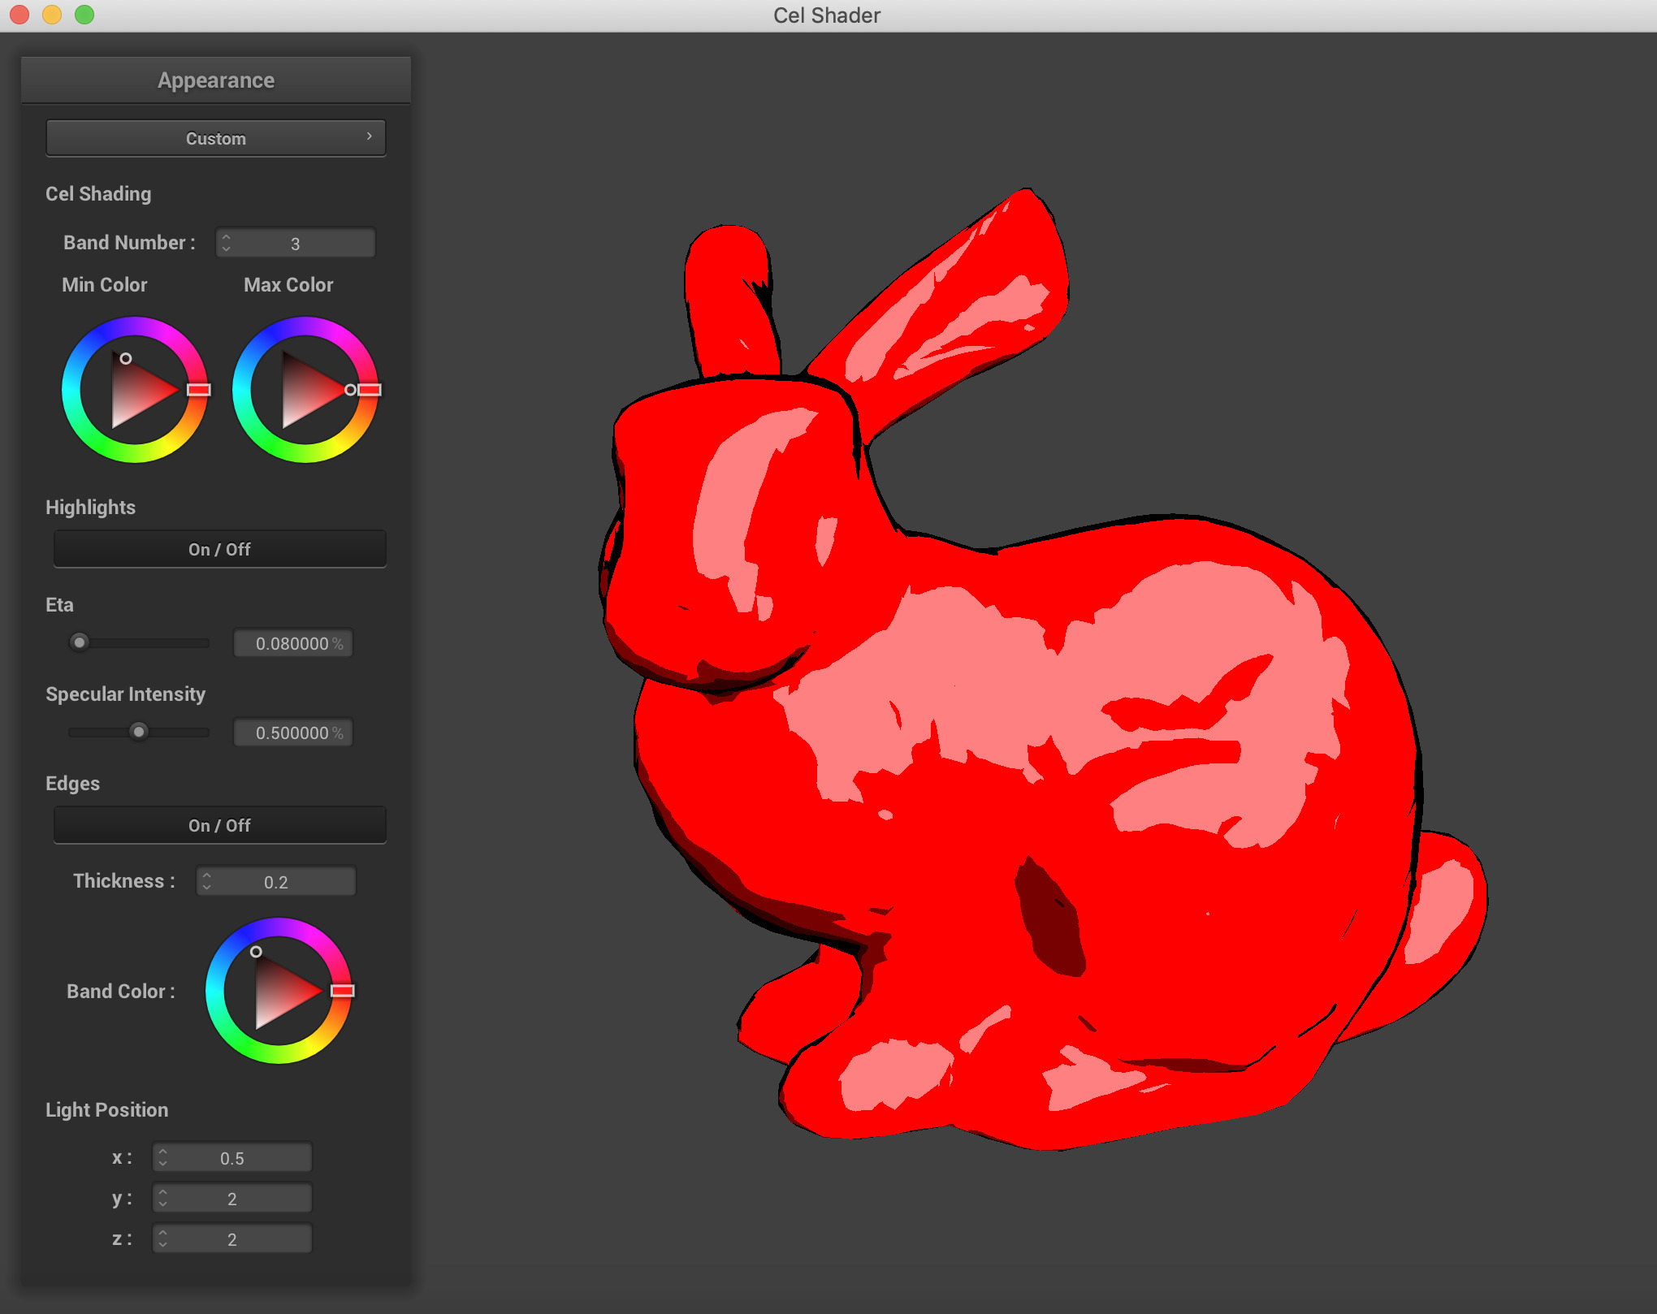This screenshot has width=1657, height=1314.
Task: Click the Light Position y value field
Action: [232, 1198]
